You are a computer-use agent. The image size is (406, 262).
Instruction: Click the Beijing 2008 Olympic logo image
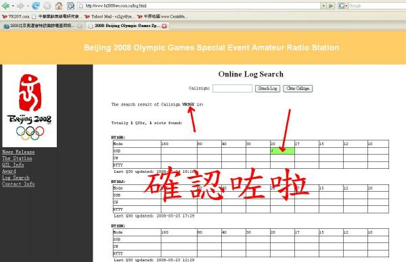click(x=30, y=106)
